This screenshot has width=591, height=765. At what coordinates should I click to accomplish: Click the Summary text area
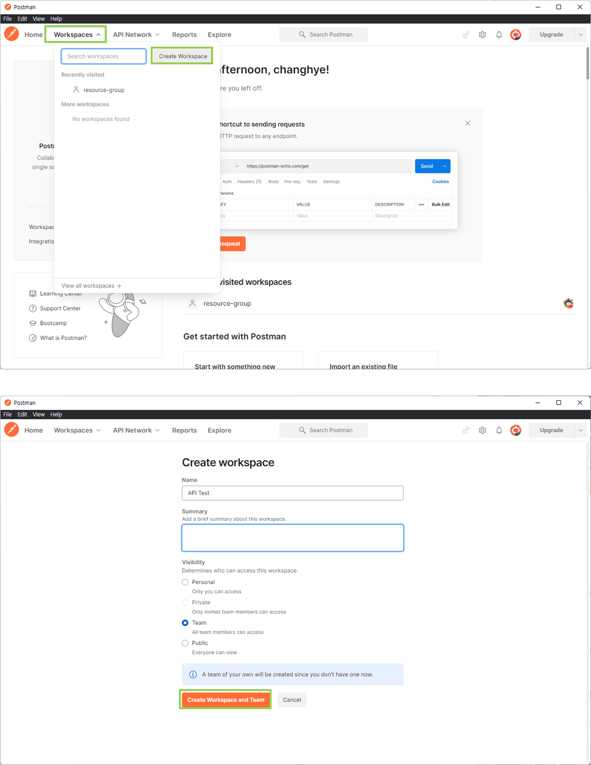click(293, 537)
